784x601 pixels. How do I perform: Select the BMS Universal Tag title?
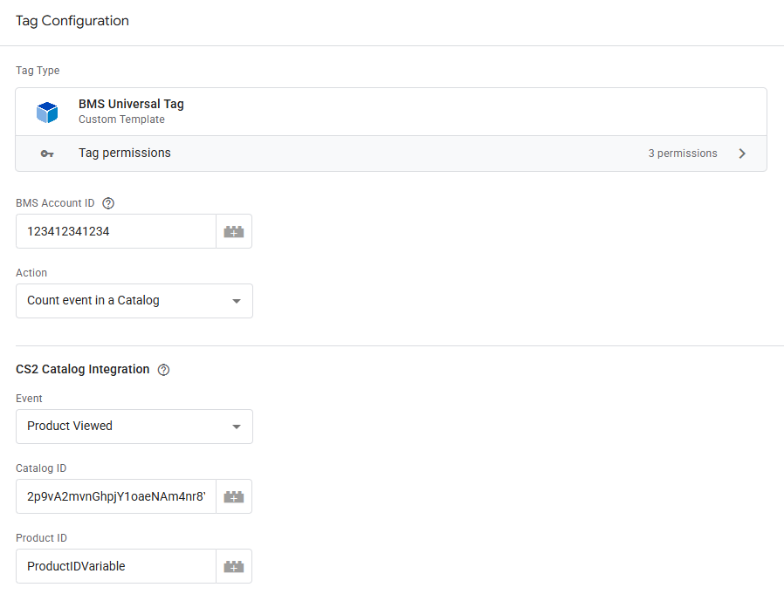131,104
